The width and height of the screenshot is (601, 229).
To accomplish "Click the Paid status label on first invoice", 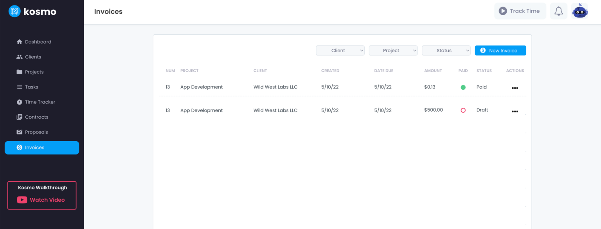I will click(481, 87).
